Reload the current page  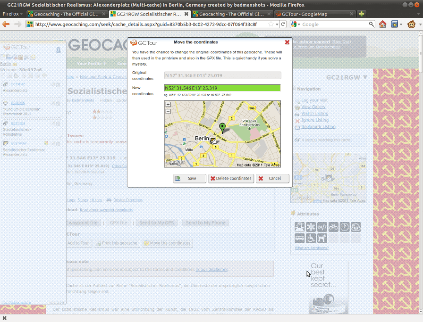pos(283,24)
